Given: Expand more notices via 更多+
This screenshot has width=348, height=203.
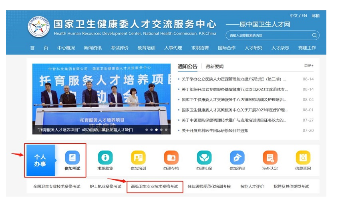Looking at the screenshot, I should [309, 66].
